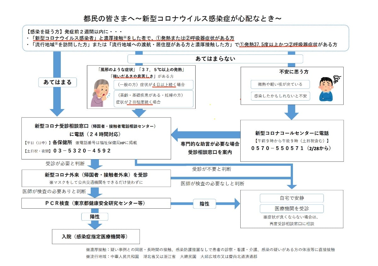Click the 【感染を疑う方】 line of text
378x266 pixels.
pos(75,32)
